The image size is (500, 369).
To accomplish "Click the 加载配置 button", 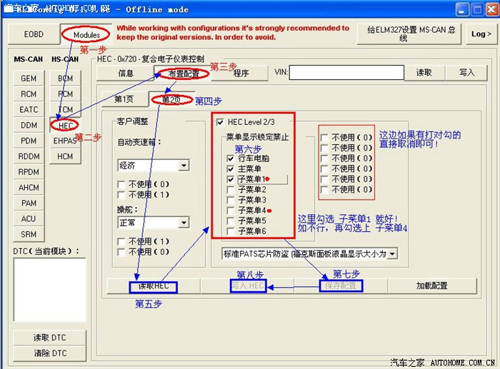I will 431,285.
